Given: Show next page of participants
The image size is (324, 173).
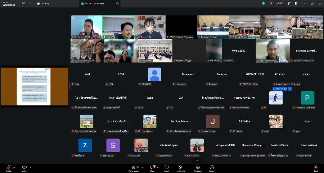Looking at the screenshot, I should click(x=197, y=160).
